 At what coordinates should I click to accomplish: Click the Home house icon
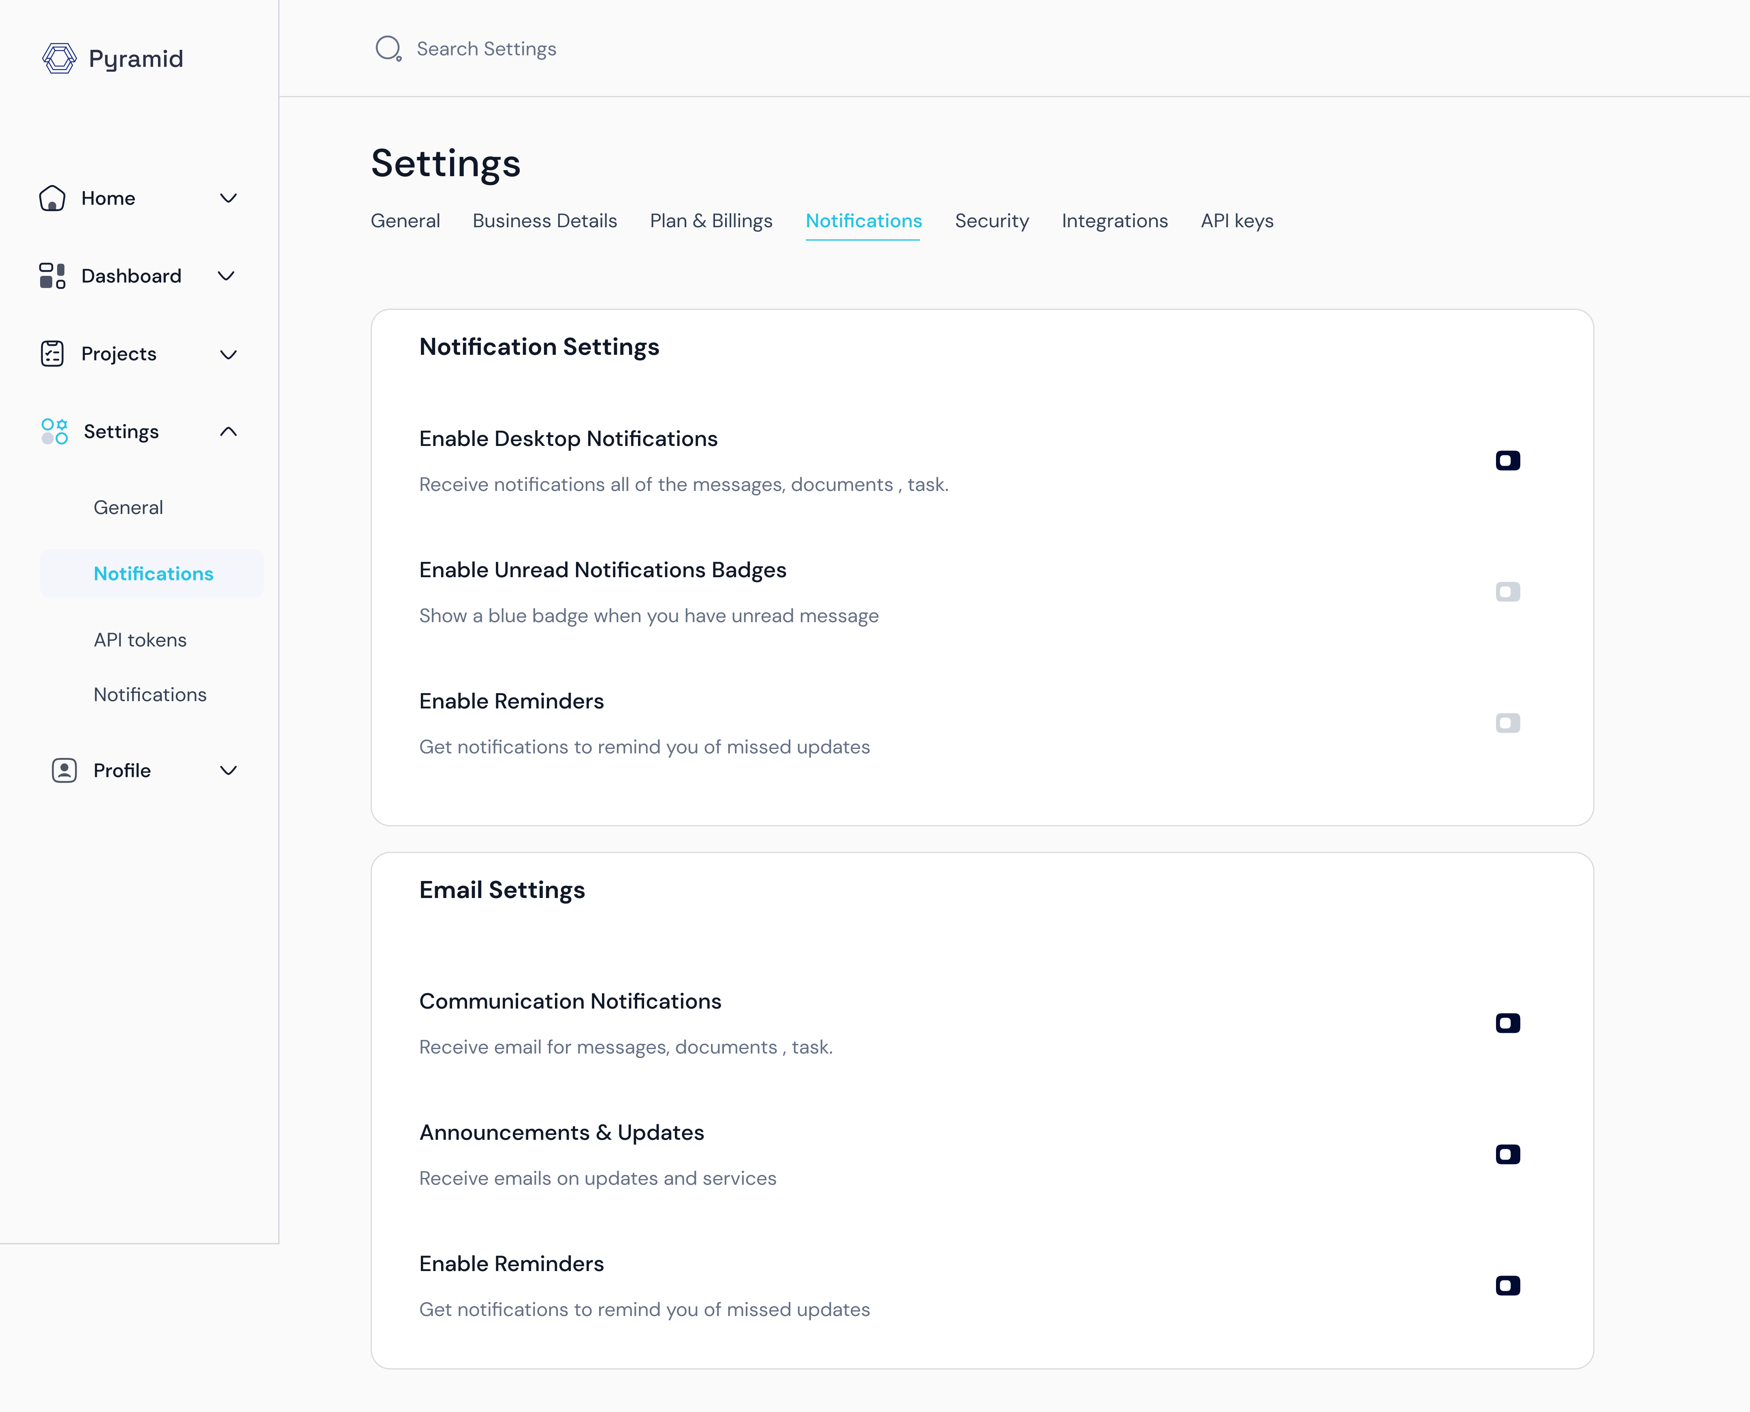[x=52, y=198]
